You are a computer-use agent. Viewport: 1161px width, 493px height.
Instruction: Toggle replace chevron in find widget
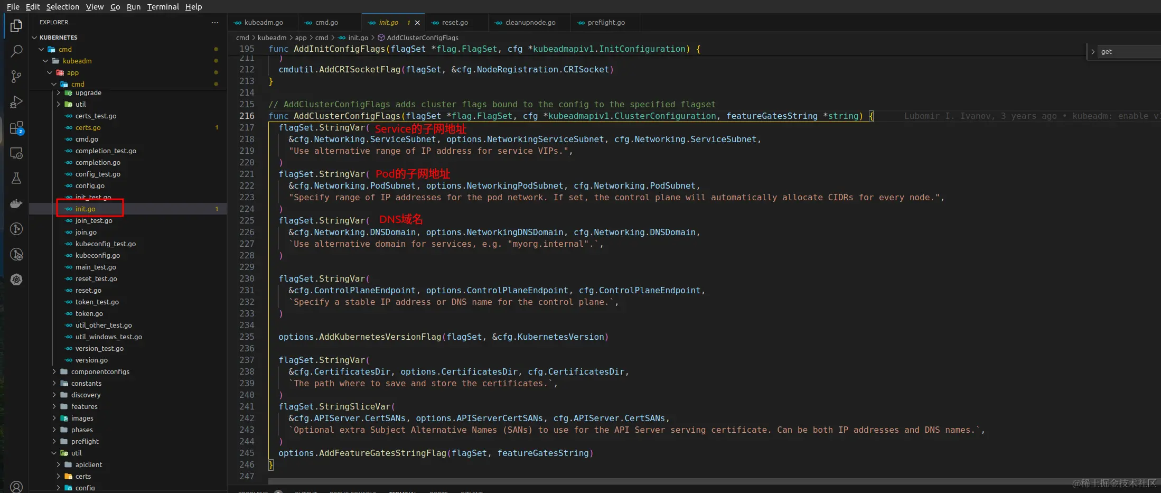click(x=1092, y=52)
